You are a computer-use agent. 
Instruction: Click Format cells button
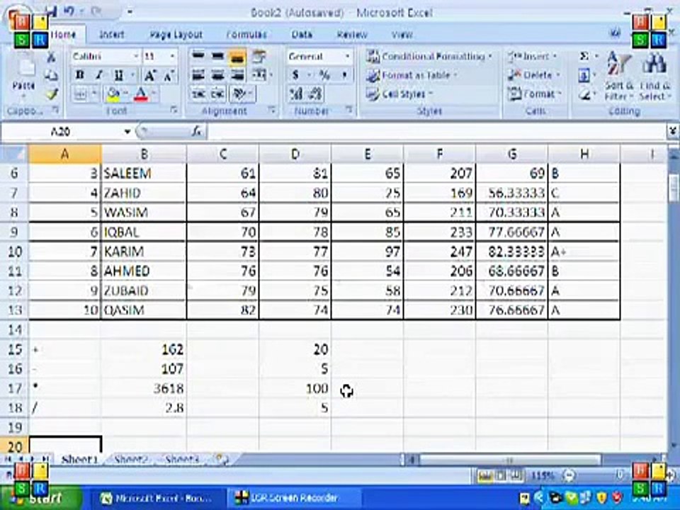coord(534,93)
